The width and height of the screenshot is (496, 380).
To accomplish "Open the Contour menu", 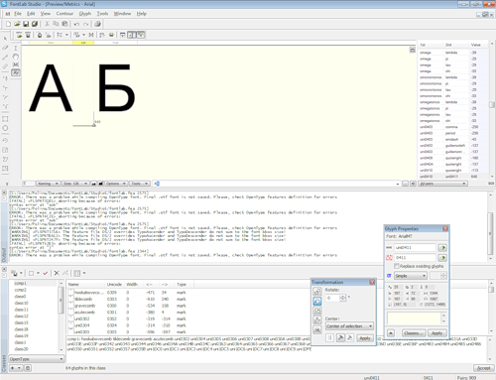I will pos(64,14).
